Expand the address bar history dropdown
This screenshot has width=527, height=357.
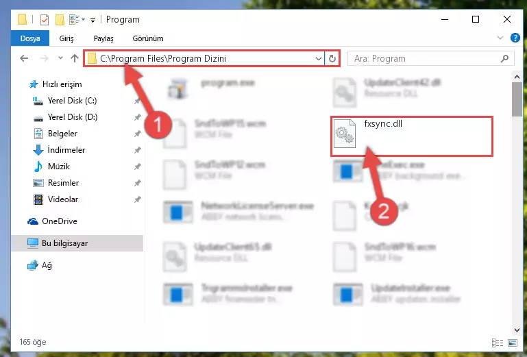coord(319,59)
